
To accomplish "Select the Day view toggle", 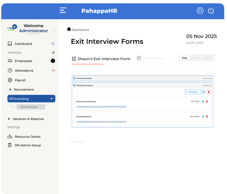I will (x=184, y=58).
